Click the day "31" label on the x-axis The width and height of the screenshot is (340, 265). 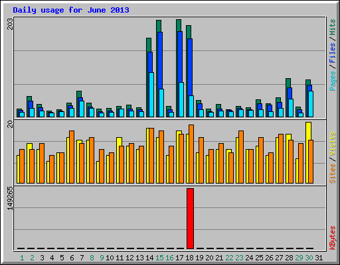(319, 258)
